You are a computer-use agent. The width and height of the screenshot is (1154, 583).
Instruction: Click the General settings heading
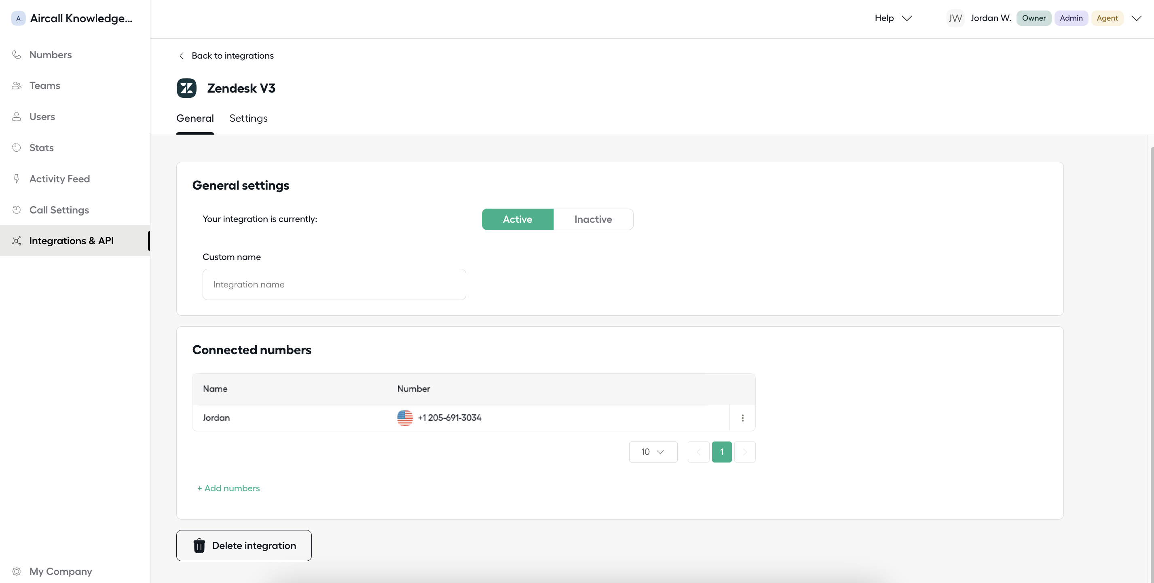coord(241,186)
